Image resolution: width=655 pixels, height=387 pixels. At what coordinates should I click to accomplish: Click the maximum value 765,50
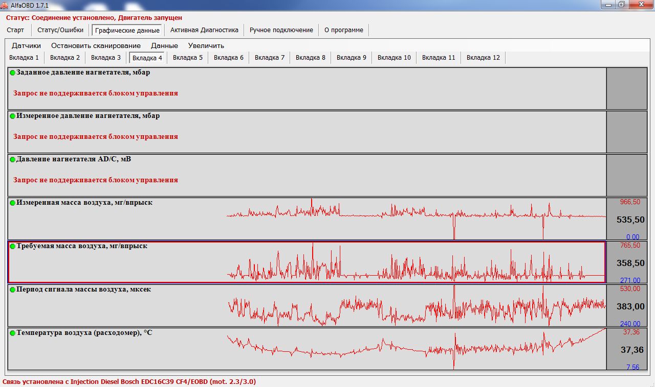[630, 246]
